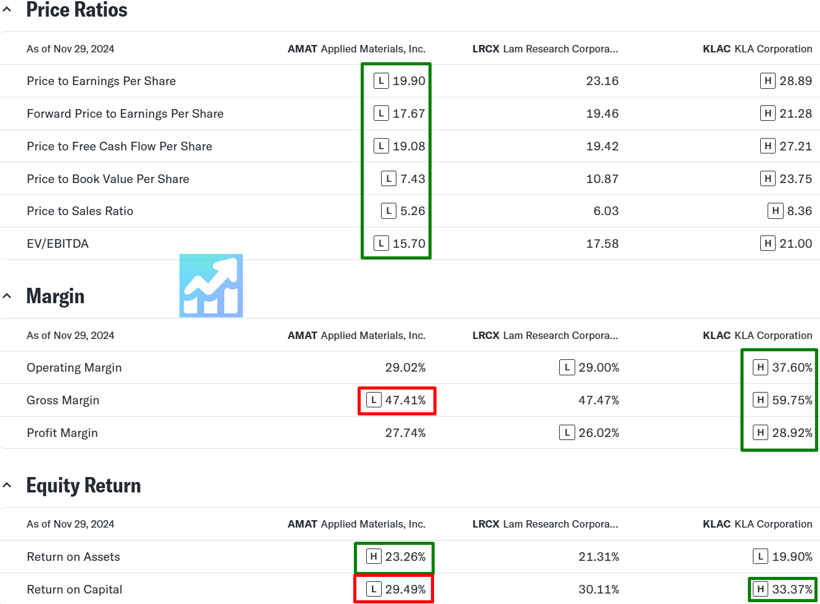Open AMAT Applied Materials in Equity Return header
Viewport: 820px width, 604px height.
pos(356,524)
